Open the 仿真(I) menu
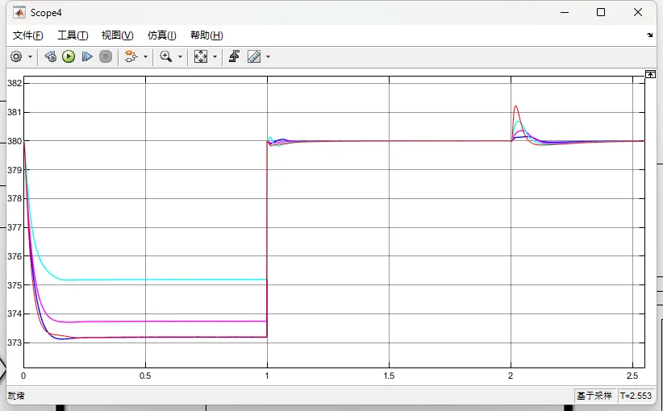 point(162,35)
